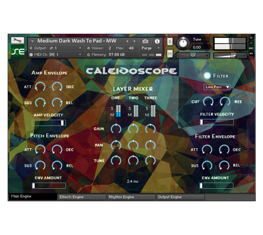Click the Filter Envelope DEC knob
This screenshot has width=263, height=235.
[224, 149]
